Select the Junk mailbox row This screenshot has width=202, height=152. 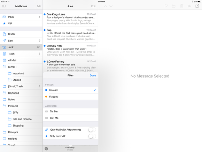pyautogui.click(x=21, y=47)
